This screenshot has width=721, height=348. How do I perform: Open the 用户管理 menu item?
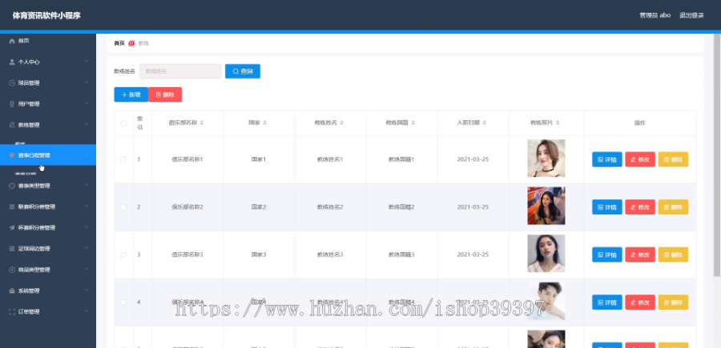click(x=48, y=104)
